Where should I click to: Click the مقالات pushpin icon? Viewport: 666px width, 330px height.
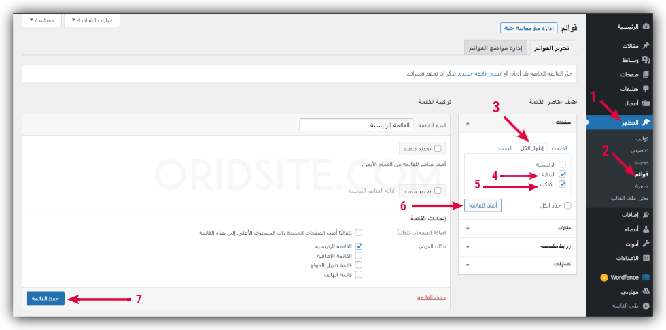646,46
